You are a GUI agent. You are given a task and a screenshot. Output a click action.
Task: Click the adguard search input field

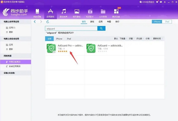point(71,28)
